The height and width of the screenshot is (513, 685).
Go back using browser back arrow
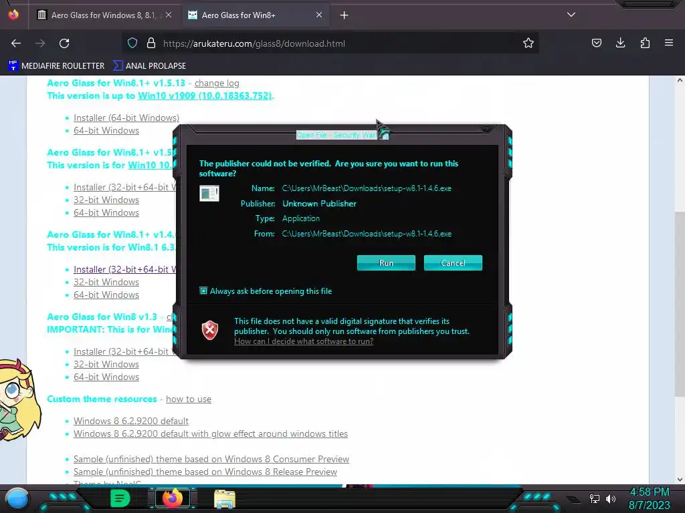pos(16,43)
